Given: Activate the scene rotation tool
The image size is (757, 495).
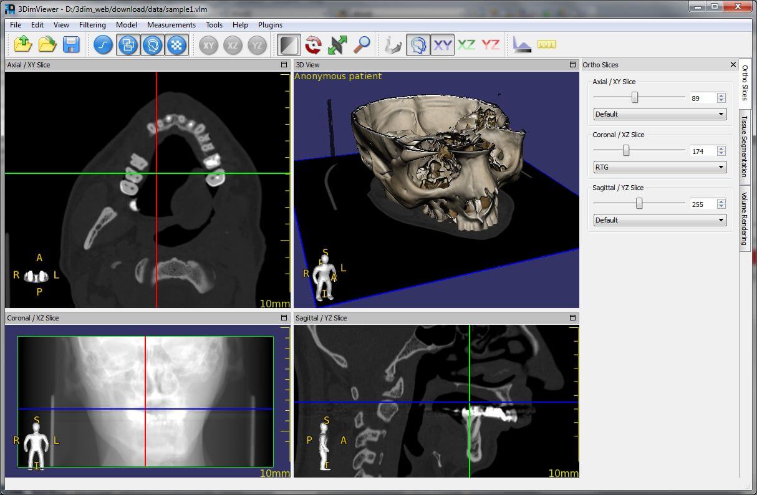Looking at the screenshot, I should click(x=313, y=44).
